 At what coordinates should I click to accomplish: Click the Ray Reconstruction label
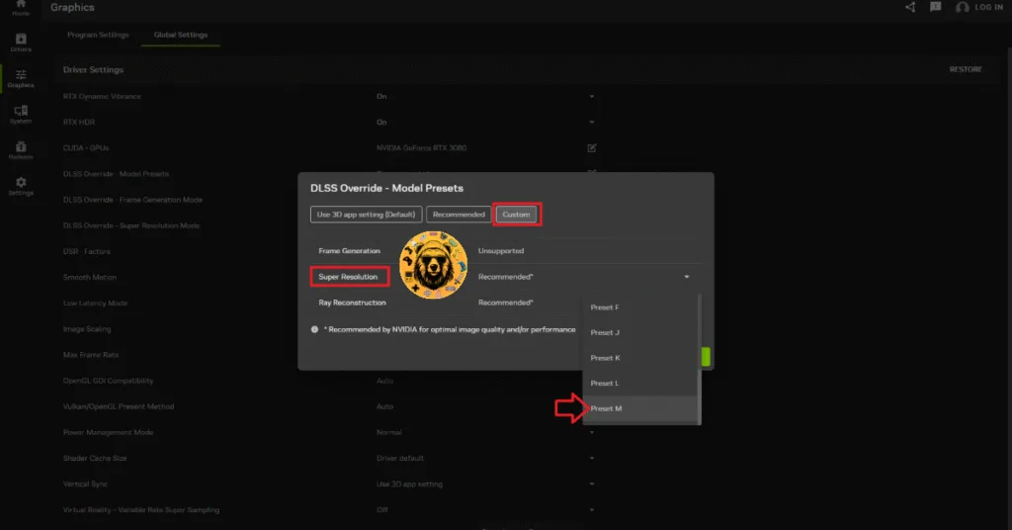[352, 303]
